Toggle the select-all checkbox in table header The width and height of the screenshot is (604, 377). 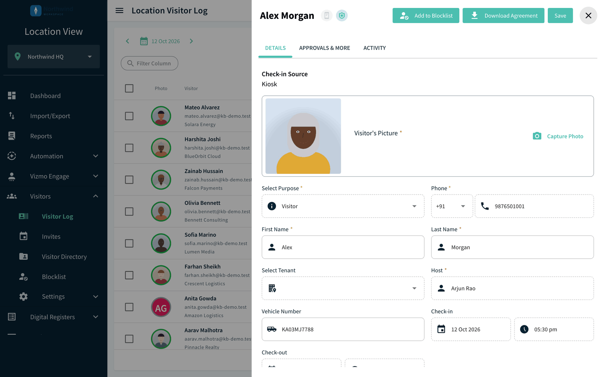tap(129, 88)
